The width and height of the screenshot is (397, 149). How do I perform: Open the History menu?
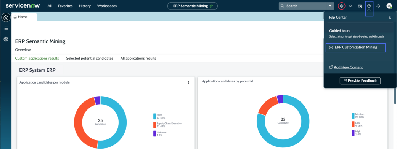click(85, 6)
